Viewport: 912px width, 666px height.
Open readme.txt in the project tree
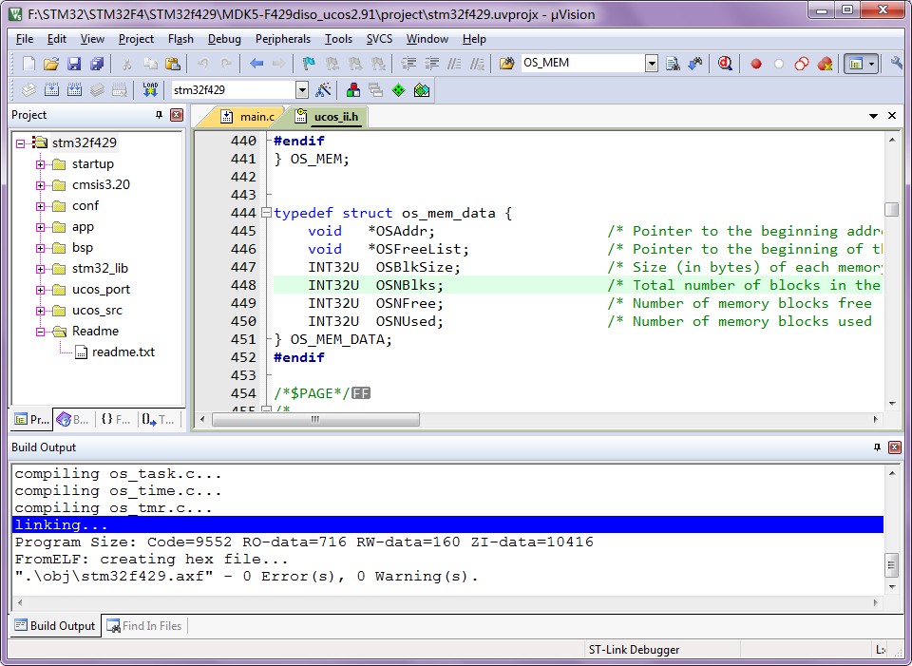click(x=123, y=352)
